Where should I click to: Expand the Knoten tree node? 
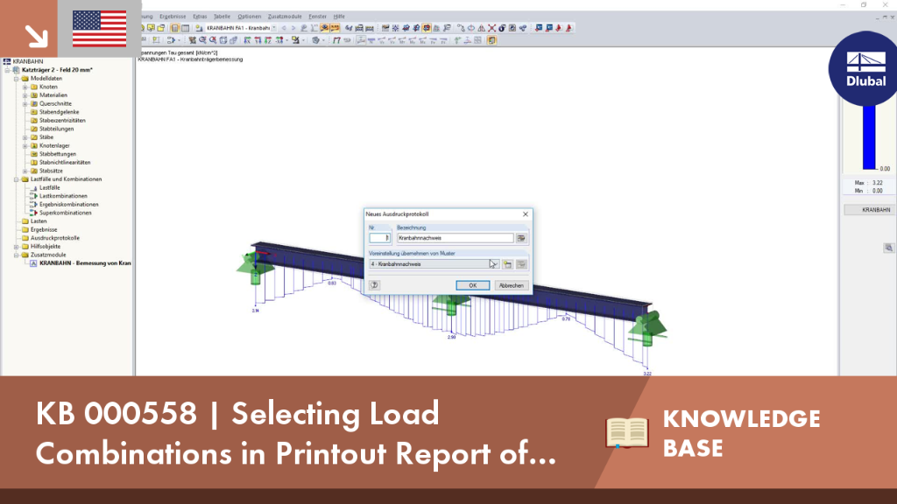25,87
